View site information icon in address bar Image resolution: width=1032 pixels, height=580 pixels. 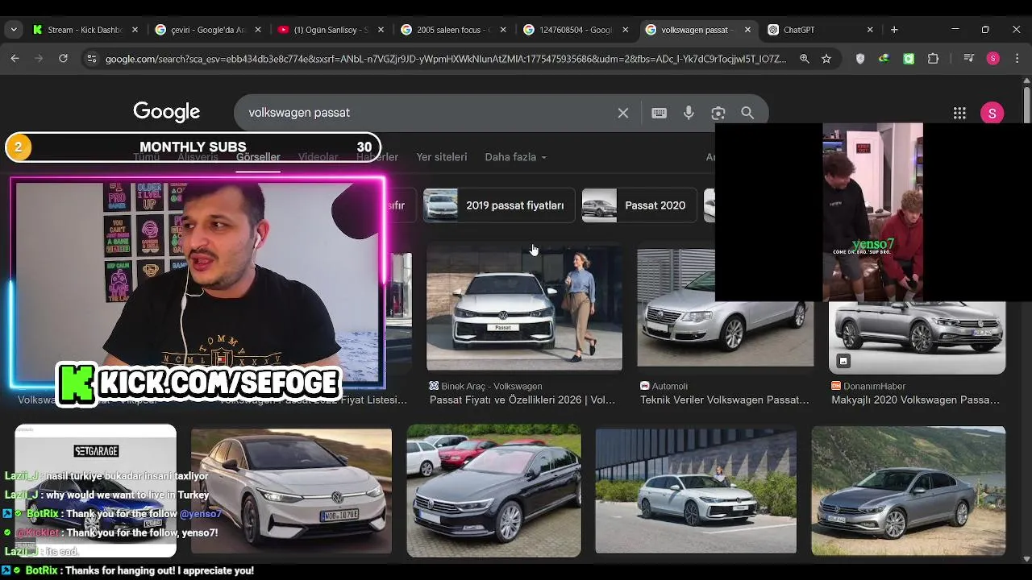[91, 59]
